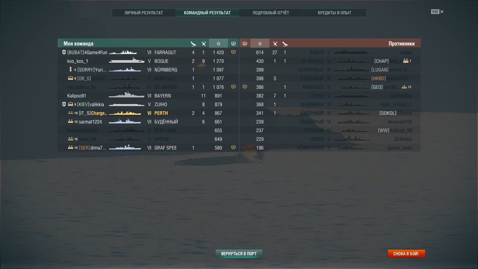Open the Личный результат tab
This screenshot has width=478, height=269.
(144, 13)
